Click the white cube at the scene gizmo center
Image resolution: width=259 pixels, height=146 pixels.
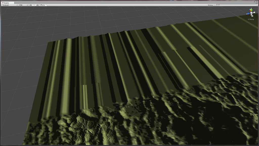251,13
